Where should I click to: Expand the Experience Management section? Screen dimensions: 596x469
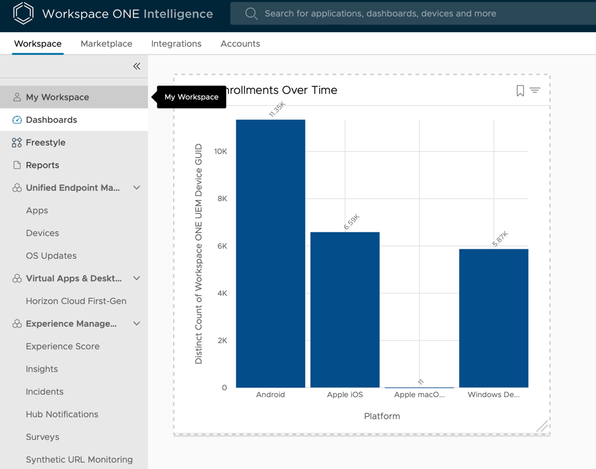136,323
